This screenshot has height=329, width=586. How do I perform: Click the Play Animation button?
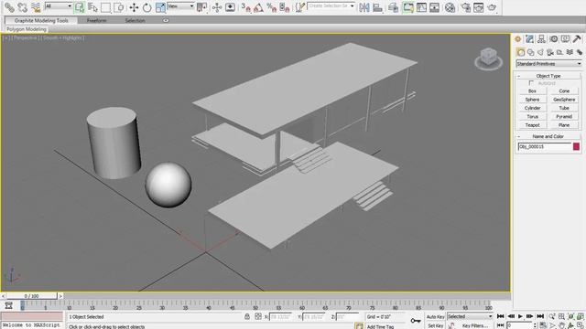pos(520,316)
